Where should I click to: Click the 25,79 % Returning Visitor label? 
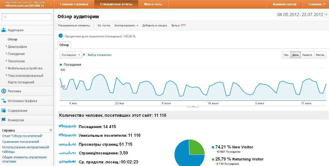tap(239, 159)
